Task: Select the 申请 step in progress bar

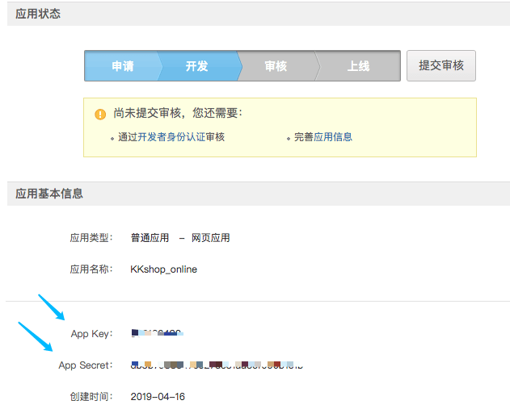Action: click(x=123, y=66)
